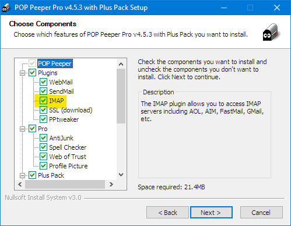291x226 pixels.
Task: Click the Next button
Action: pyautogui.click(x=211, y=213)
